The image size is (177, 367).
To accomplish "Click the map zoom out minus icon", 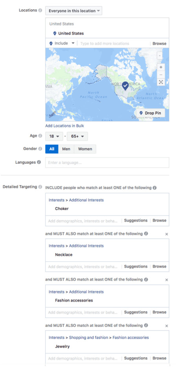I will [161, 75].
